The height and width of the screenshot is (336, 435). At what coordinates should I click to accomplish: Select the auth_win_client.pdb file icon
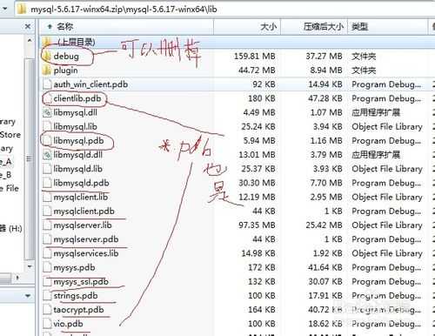[x=47, y=84]
